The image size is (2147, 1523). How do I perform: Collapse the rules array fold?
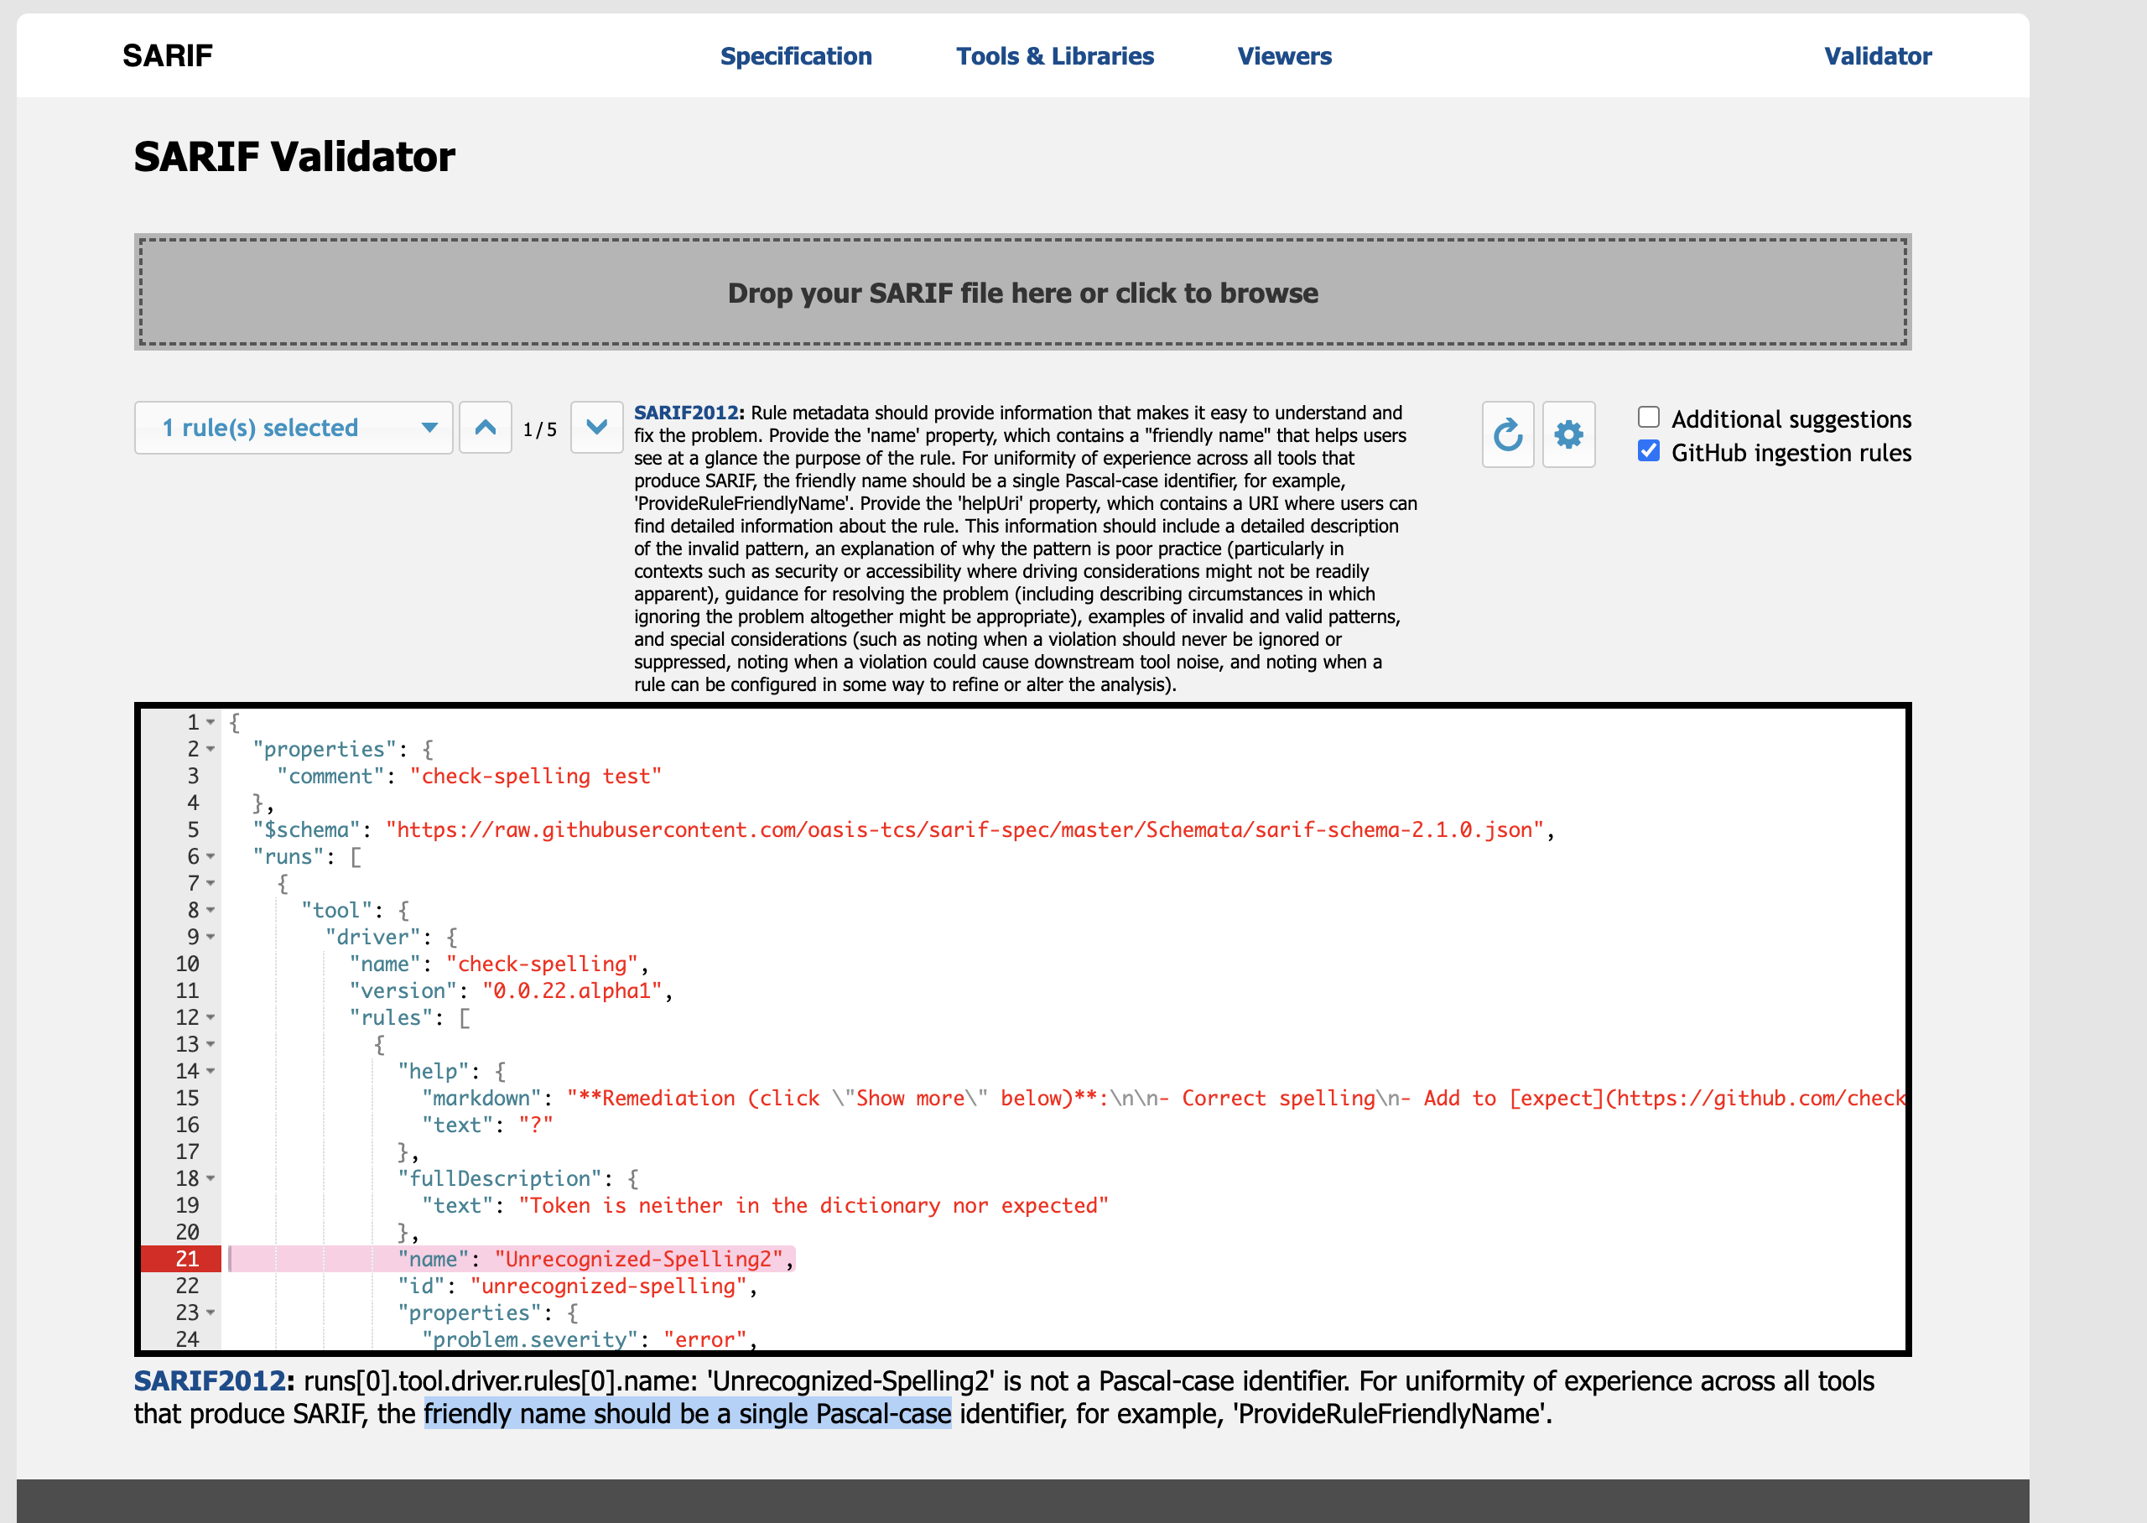(210, 1017)
